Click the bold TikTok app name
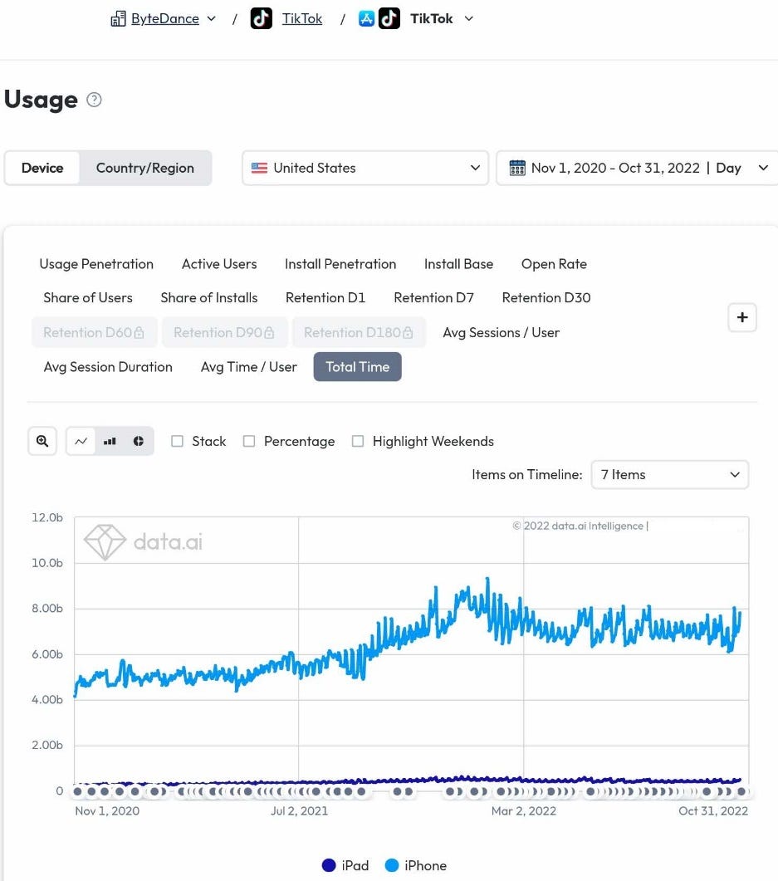778x881 pixels. click(432, 18)
